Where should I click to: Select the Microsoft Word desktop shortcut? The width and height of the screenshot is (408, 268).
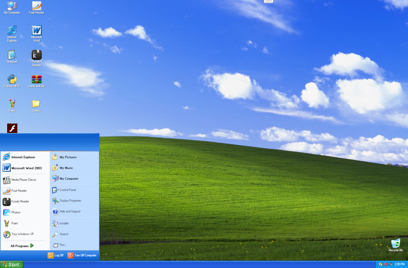click(x=36, y=34)
